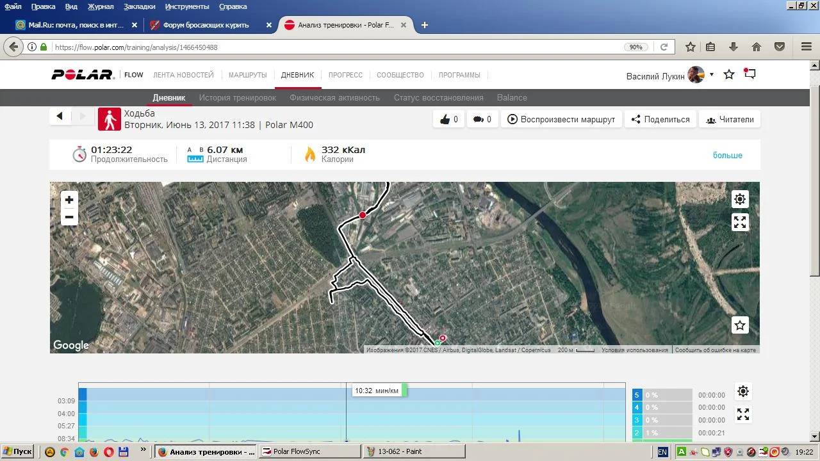The height and width of the screenshot is (461, 820).
Task: Click 'Поделиться' share button
Action: point(660,119)
